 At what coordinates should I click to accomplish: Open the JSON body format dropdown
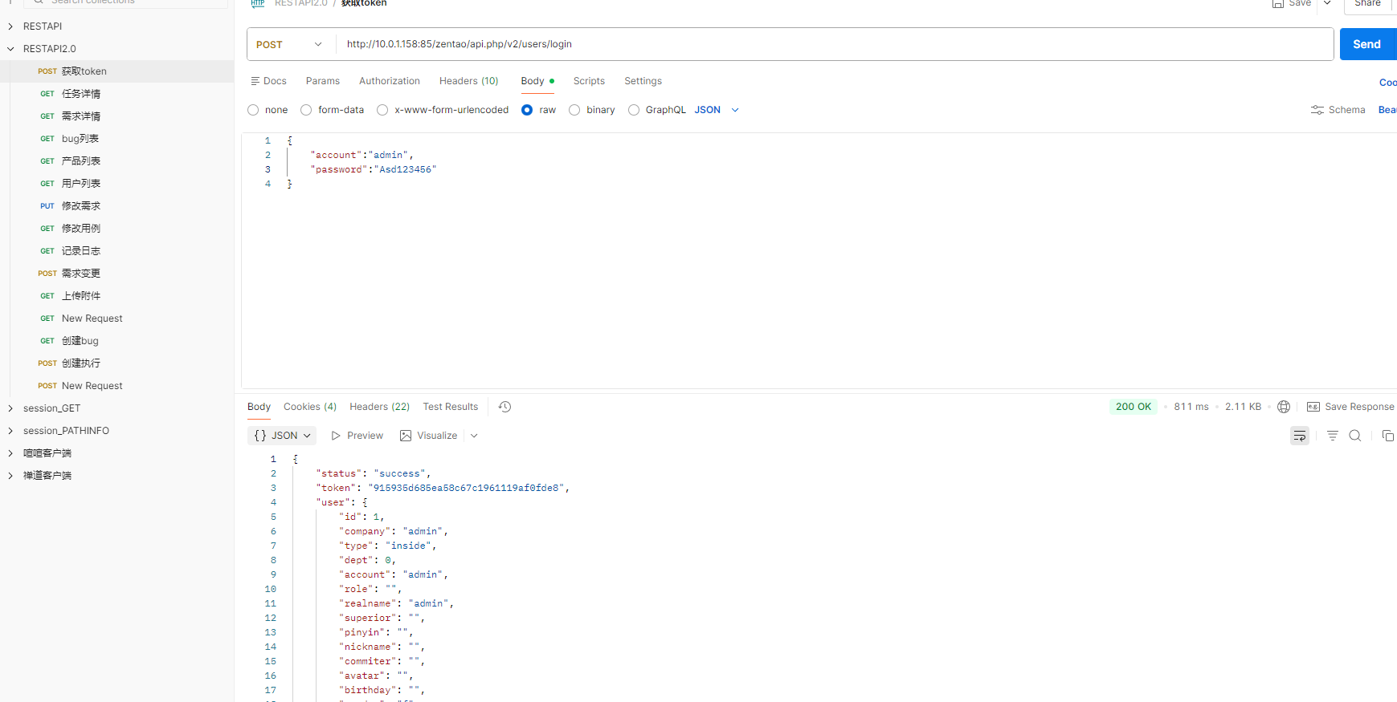tap(717, 110)
